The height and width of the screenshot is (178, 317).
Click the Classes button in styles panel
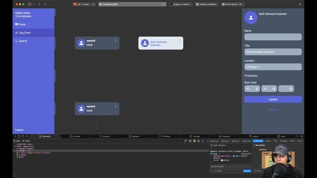(247, 171)
